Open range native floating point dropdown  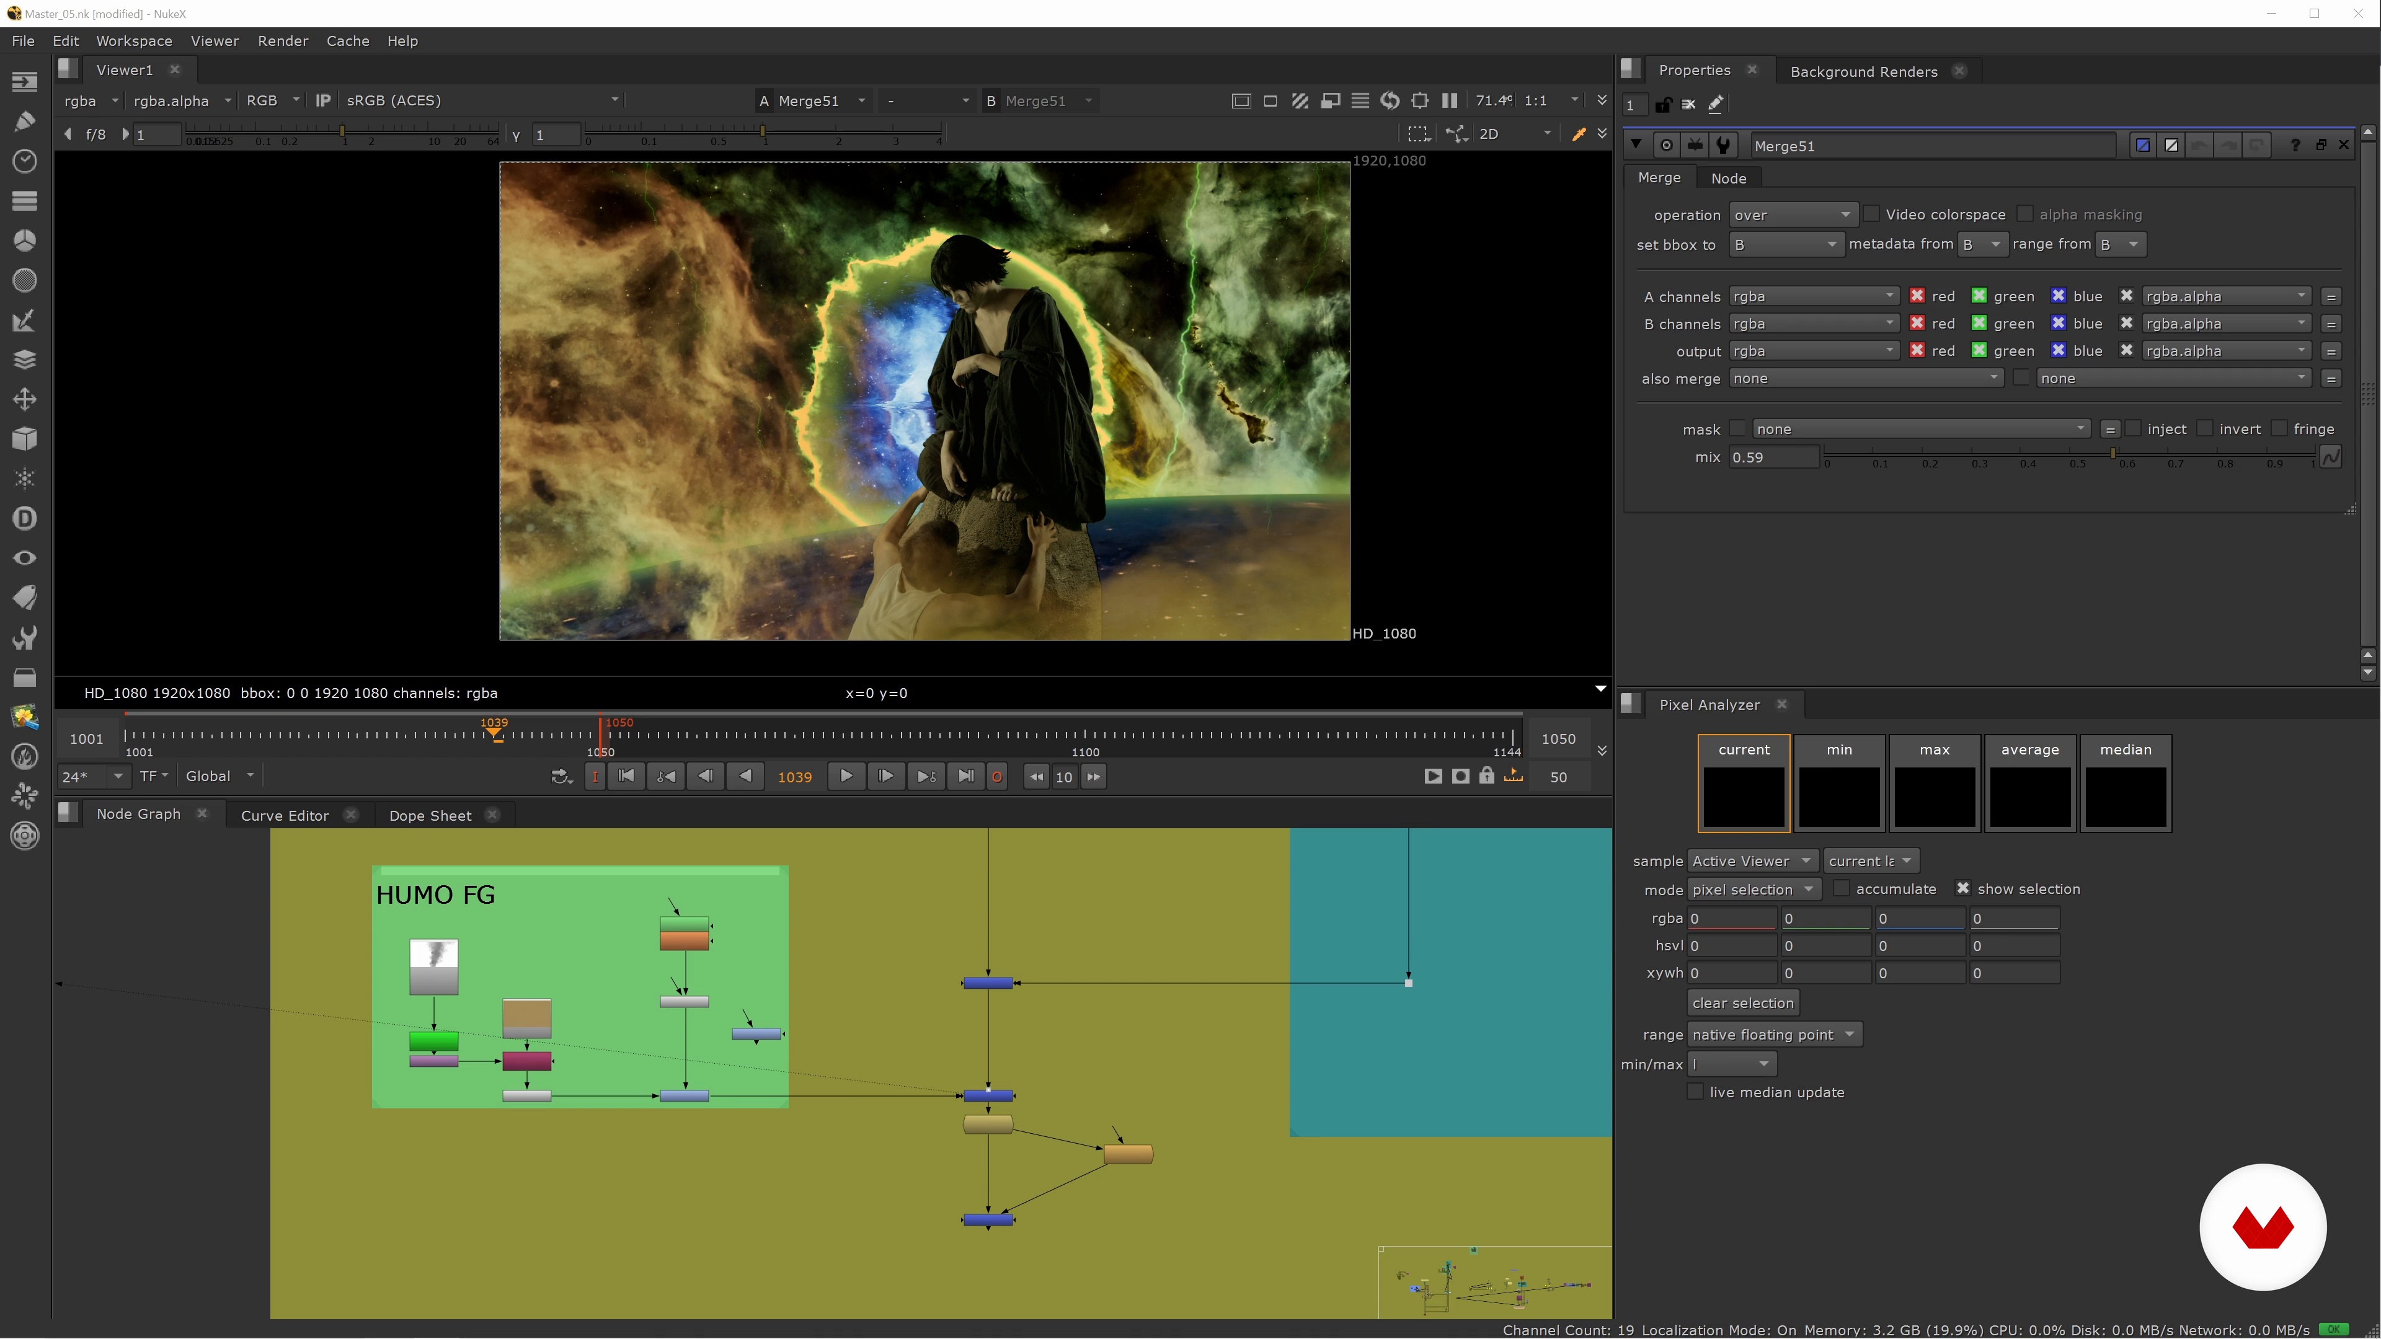(1774, 1034)
